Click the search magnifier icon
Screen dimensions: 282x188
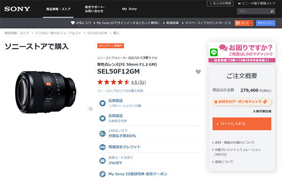272,11
